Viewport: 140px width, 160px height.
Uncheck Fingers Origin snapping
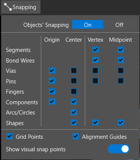[52, 91]
